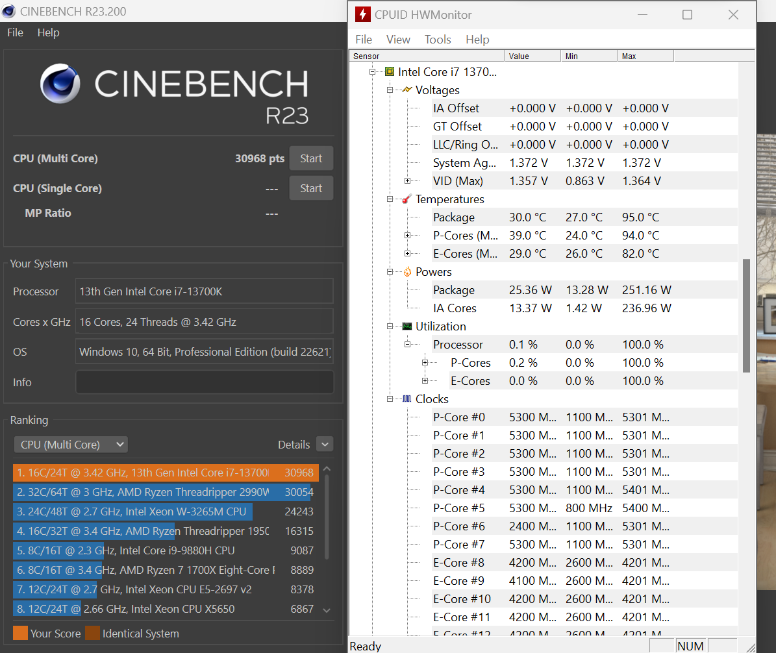The width and height of the screenshot is (776, 653).
Task: Select the Threadripper 1950 ranking row
Action: point(166,531)
